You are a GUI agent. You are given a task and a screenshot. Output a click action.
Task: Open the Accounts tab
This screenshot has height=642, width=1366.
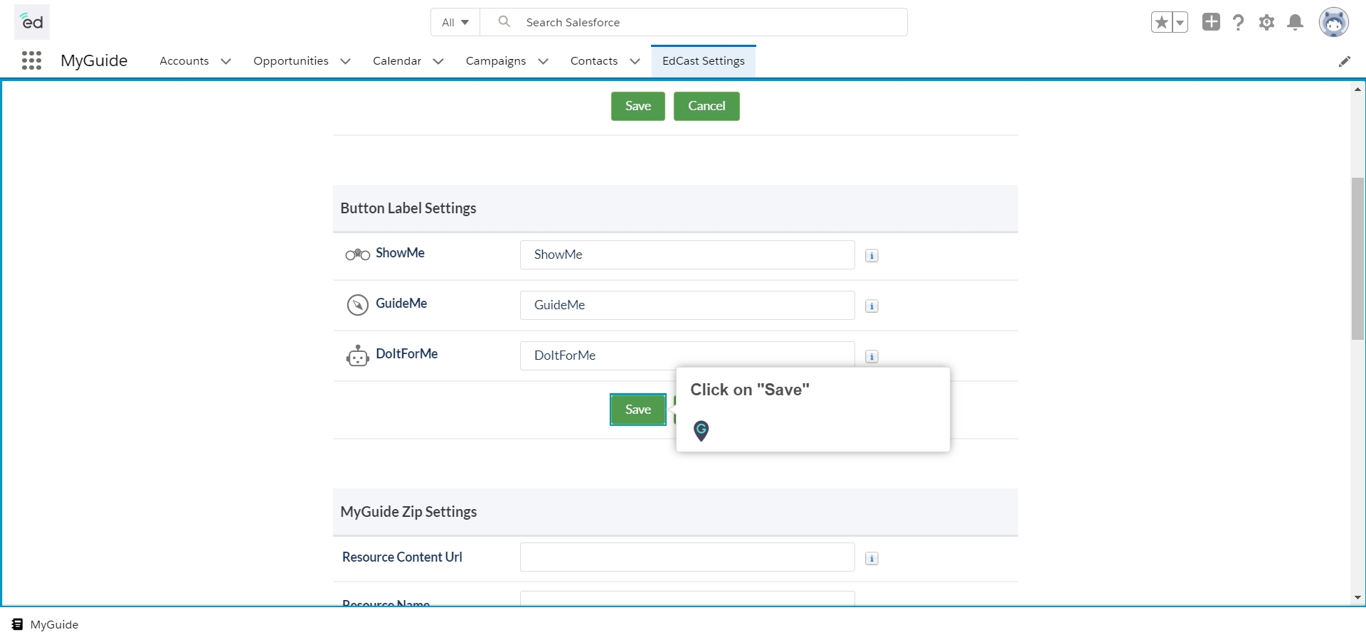pos(184,61)
